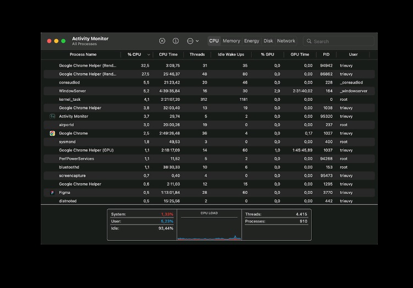Select the Google Chrome Helper row with PID 1038
The image size is (413, 288).
209,108
